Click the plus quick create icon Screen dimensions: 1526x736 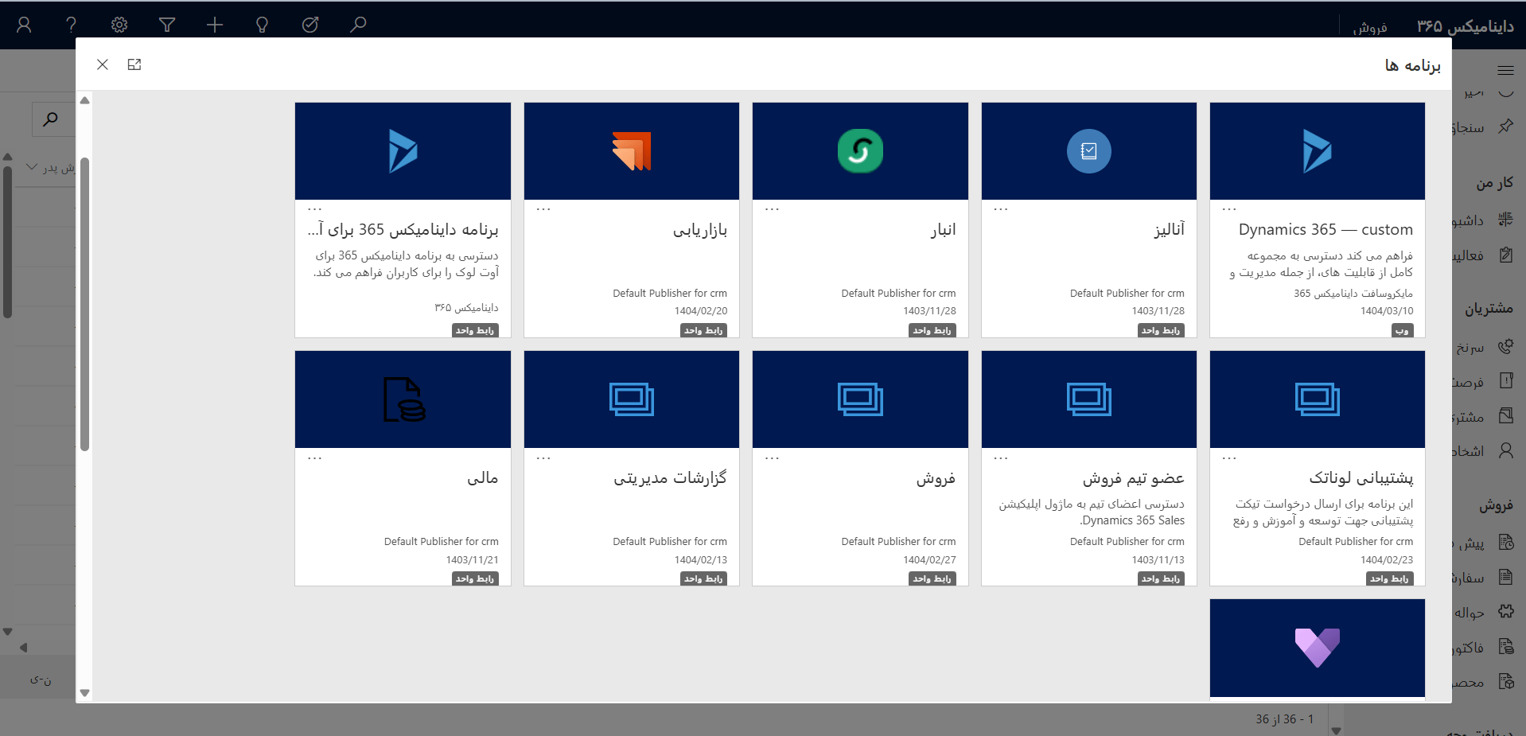click(x=215, y=25)
